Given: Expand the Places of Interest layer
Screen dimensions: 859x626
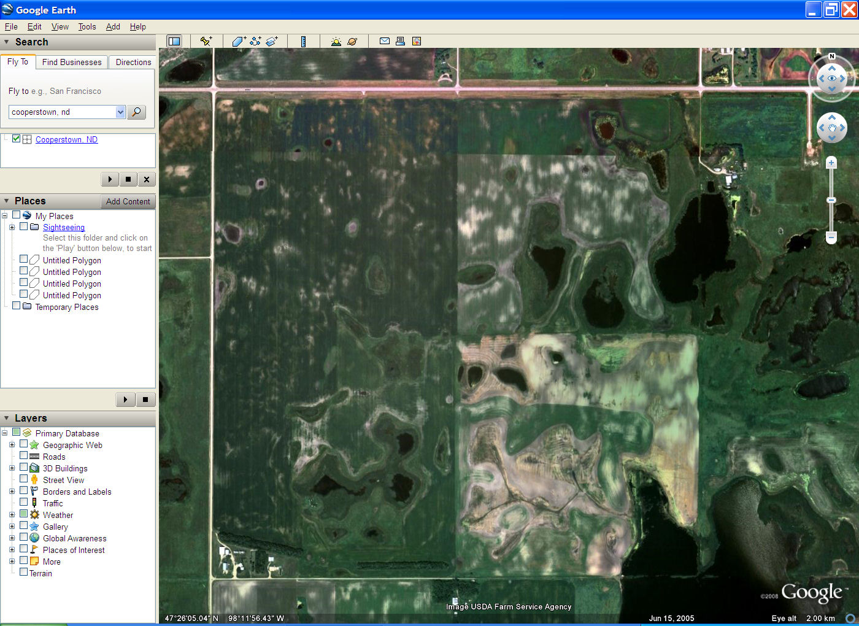Looking at the screenshot, I should (x=12, y=550).
